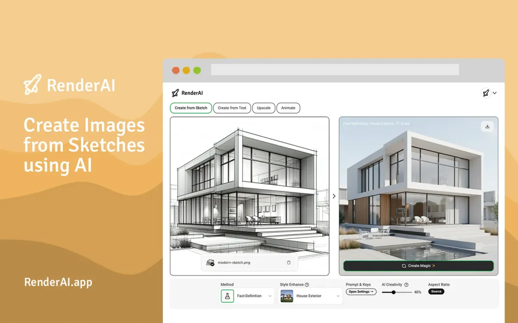518x323 pixels.
Task: Click the rendered house output image
Action: coord(418,196)
